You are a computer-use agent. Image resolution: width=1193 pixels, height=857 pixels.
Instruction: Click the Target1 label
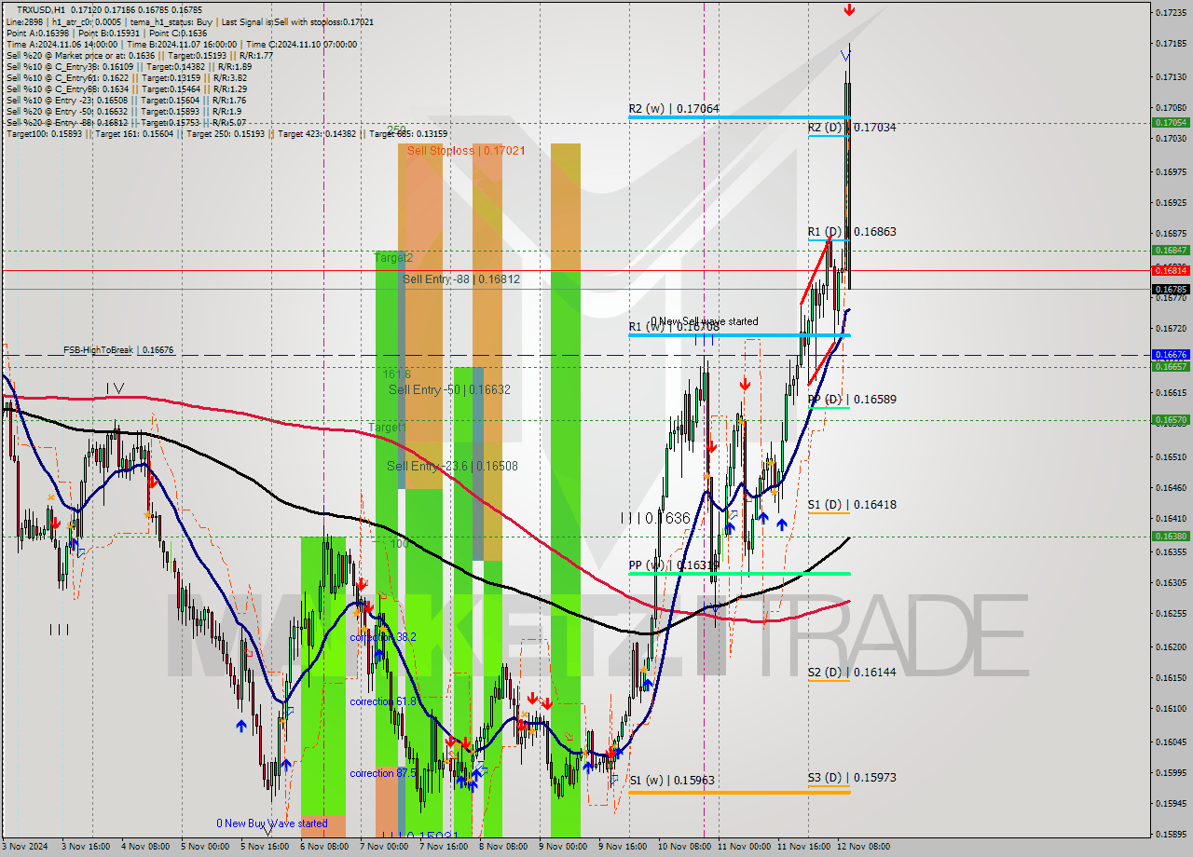coord(387,428)
